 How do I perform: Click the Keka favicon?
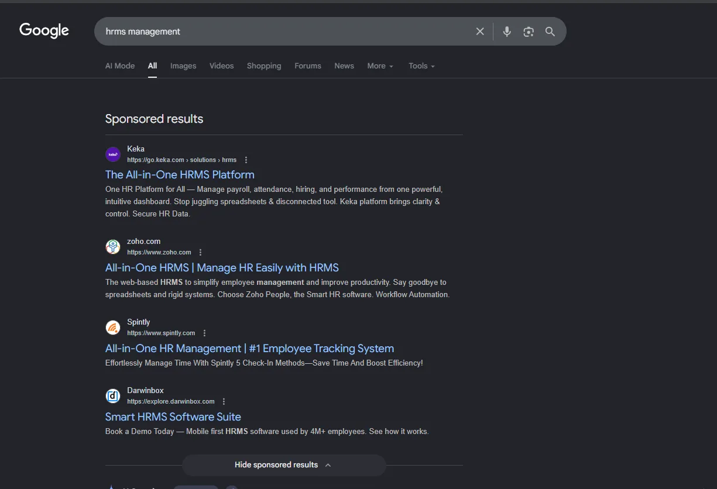coord(113,154)
